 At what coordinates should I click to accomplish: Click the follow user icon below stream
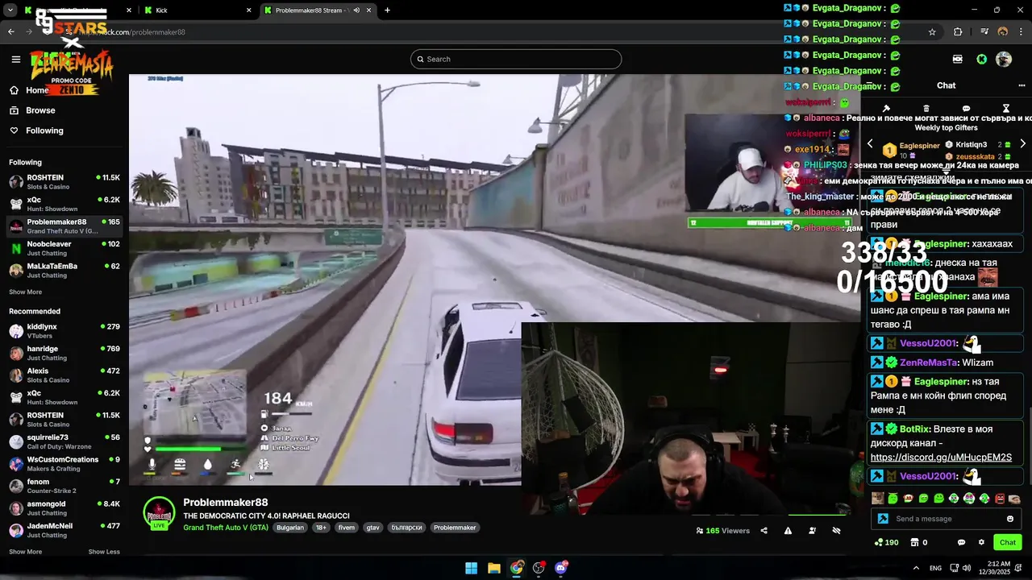coord(812,531)
